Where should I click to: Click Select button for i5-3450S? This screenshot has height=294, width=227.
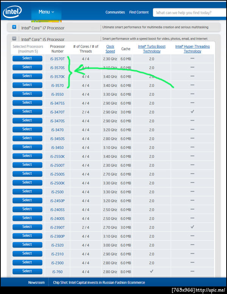[x=27, y=138]
